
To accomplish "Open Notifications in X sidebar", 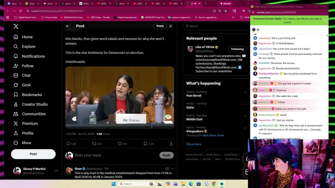I will (29, 56).
